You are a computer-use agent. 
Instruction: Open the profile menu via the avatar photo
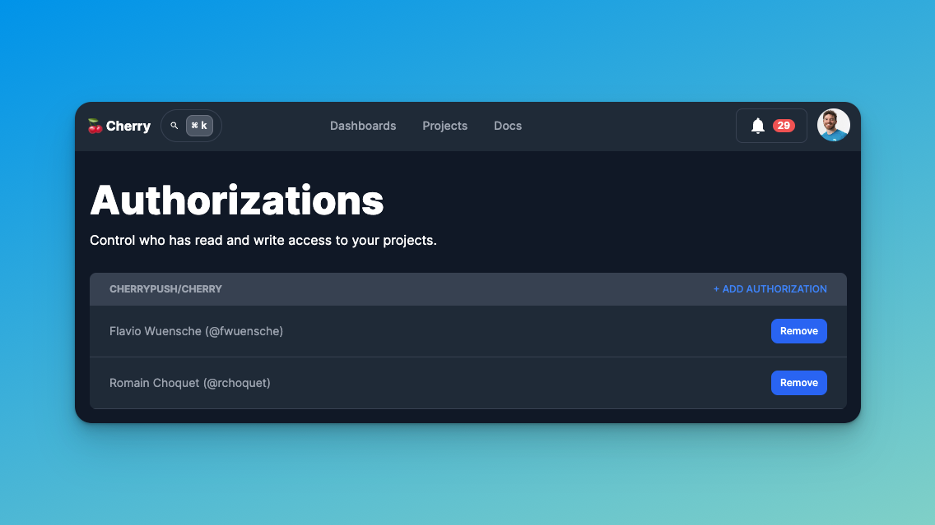pyautogui.click(x=833, y=124)
